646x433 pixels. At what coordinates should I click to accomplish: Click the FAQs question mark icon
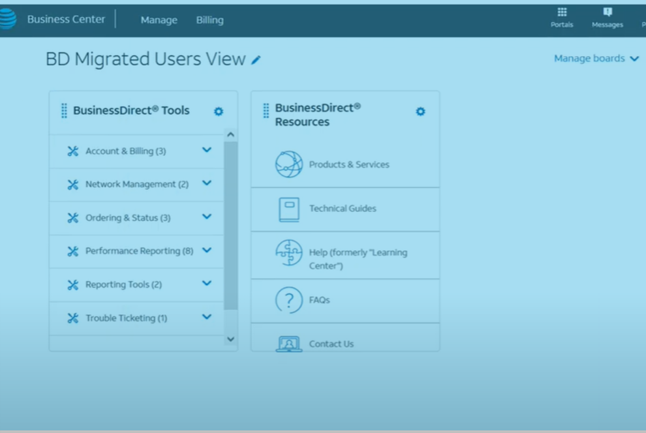click(x=289, y=300)
